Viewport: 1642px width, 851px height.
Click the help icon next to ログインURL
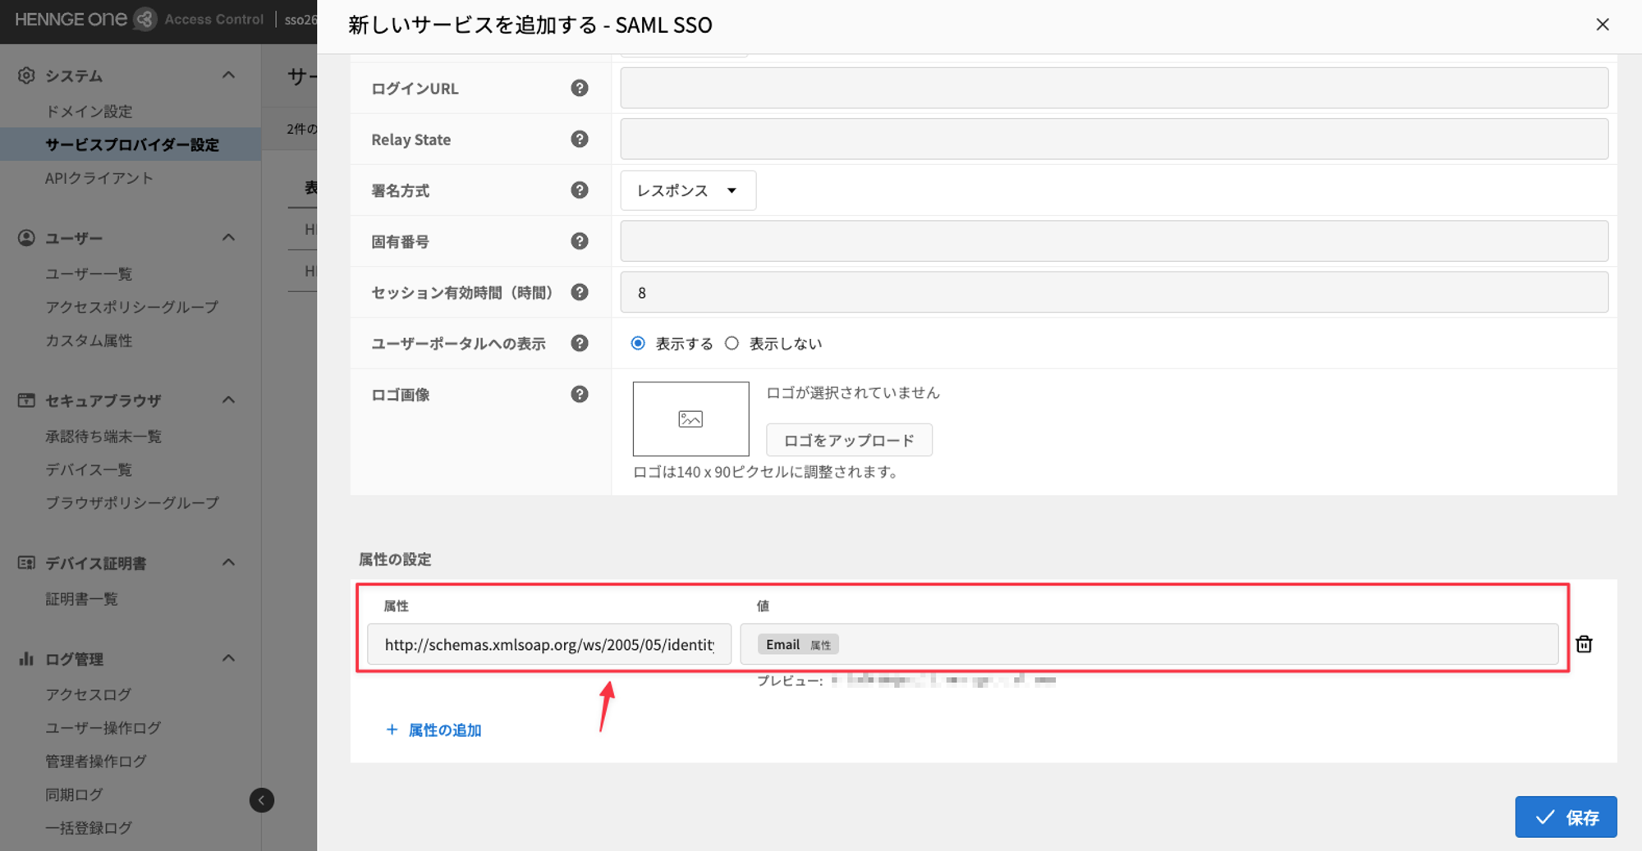coord(580,88)
